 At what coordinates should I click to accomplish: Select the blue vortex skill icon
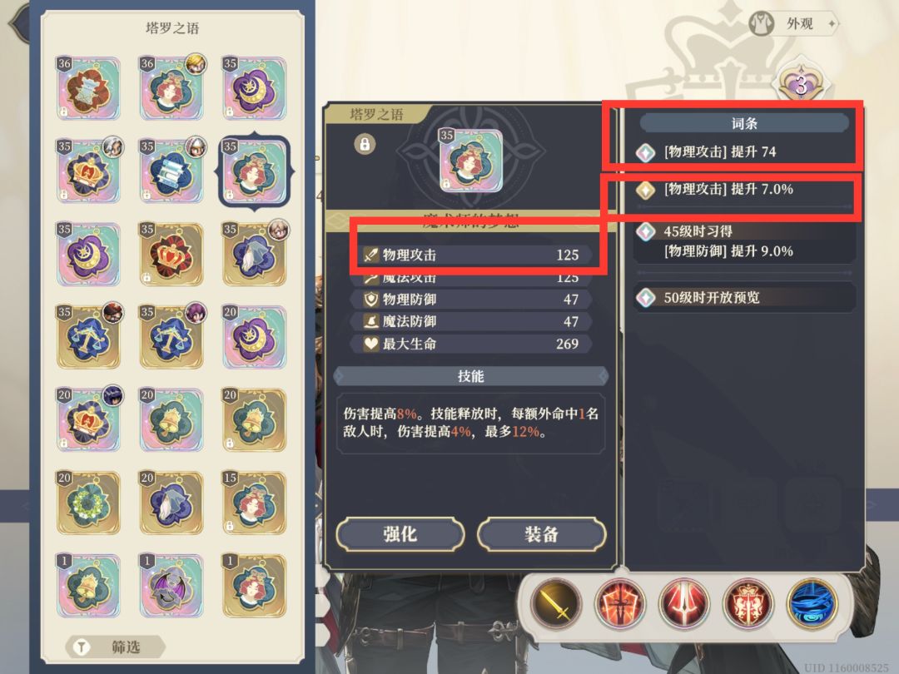coord(812,603)
